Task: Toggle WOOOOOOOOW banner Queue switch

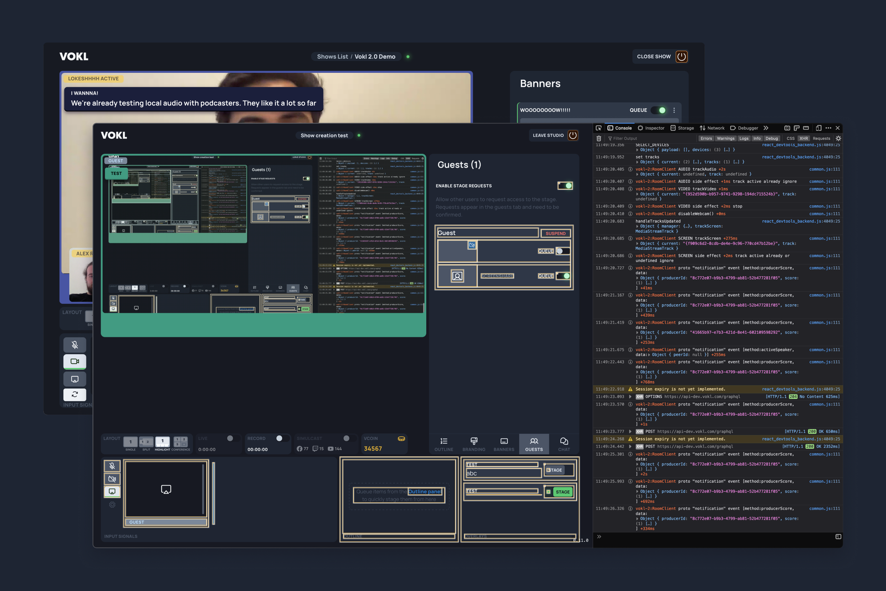Action: [x=659, y=110]
